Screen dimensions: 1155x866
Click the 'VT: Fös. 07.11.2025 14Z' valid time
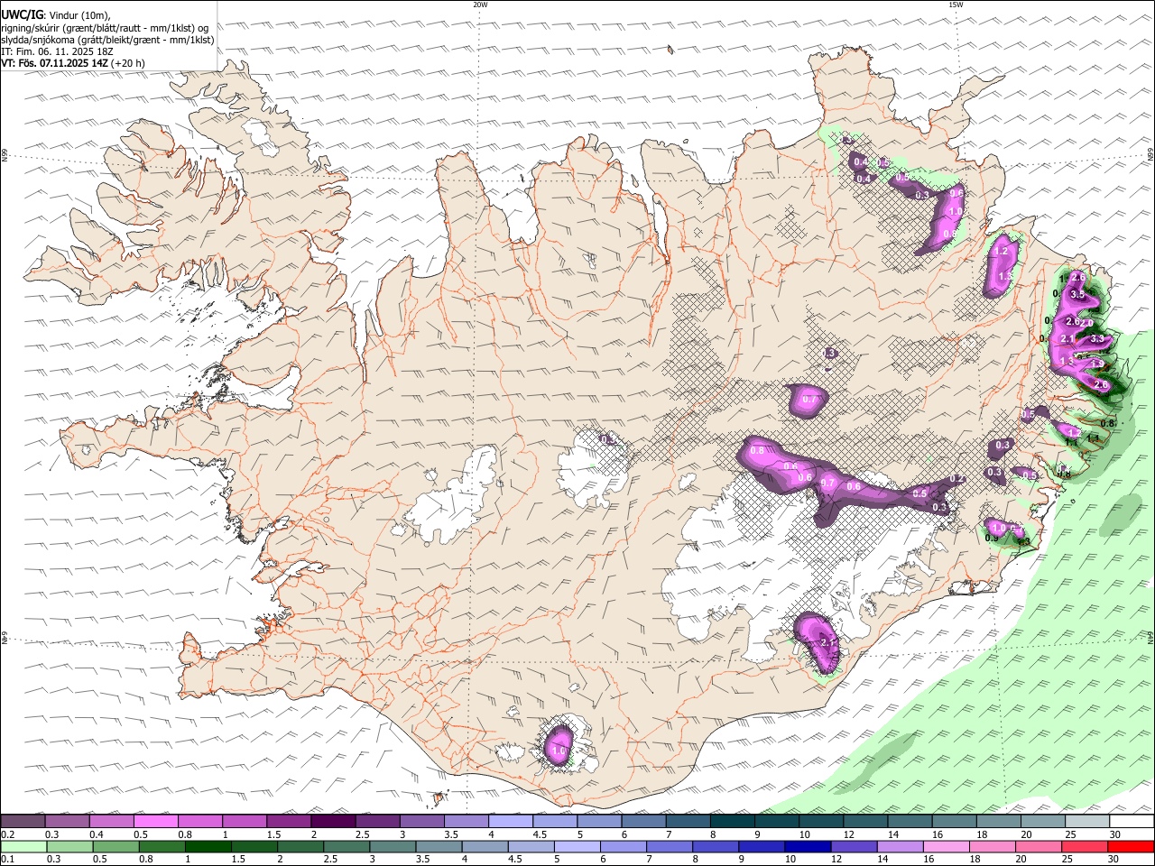click(55, 63)
